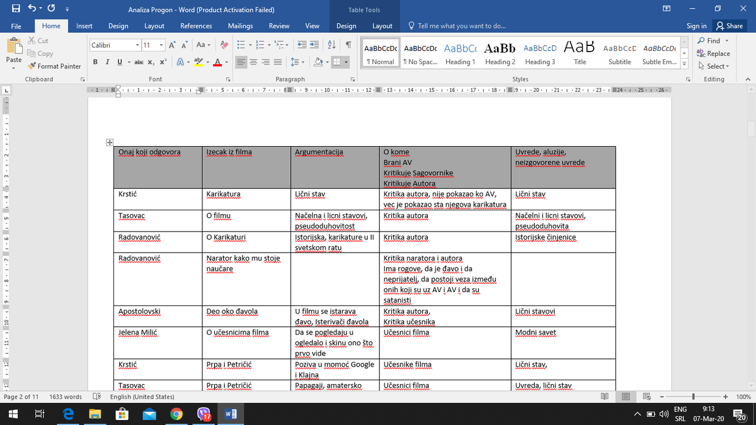Apply the Heading 1 style
This screenshot has width=756, height=425.
point(461,54)
